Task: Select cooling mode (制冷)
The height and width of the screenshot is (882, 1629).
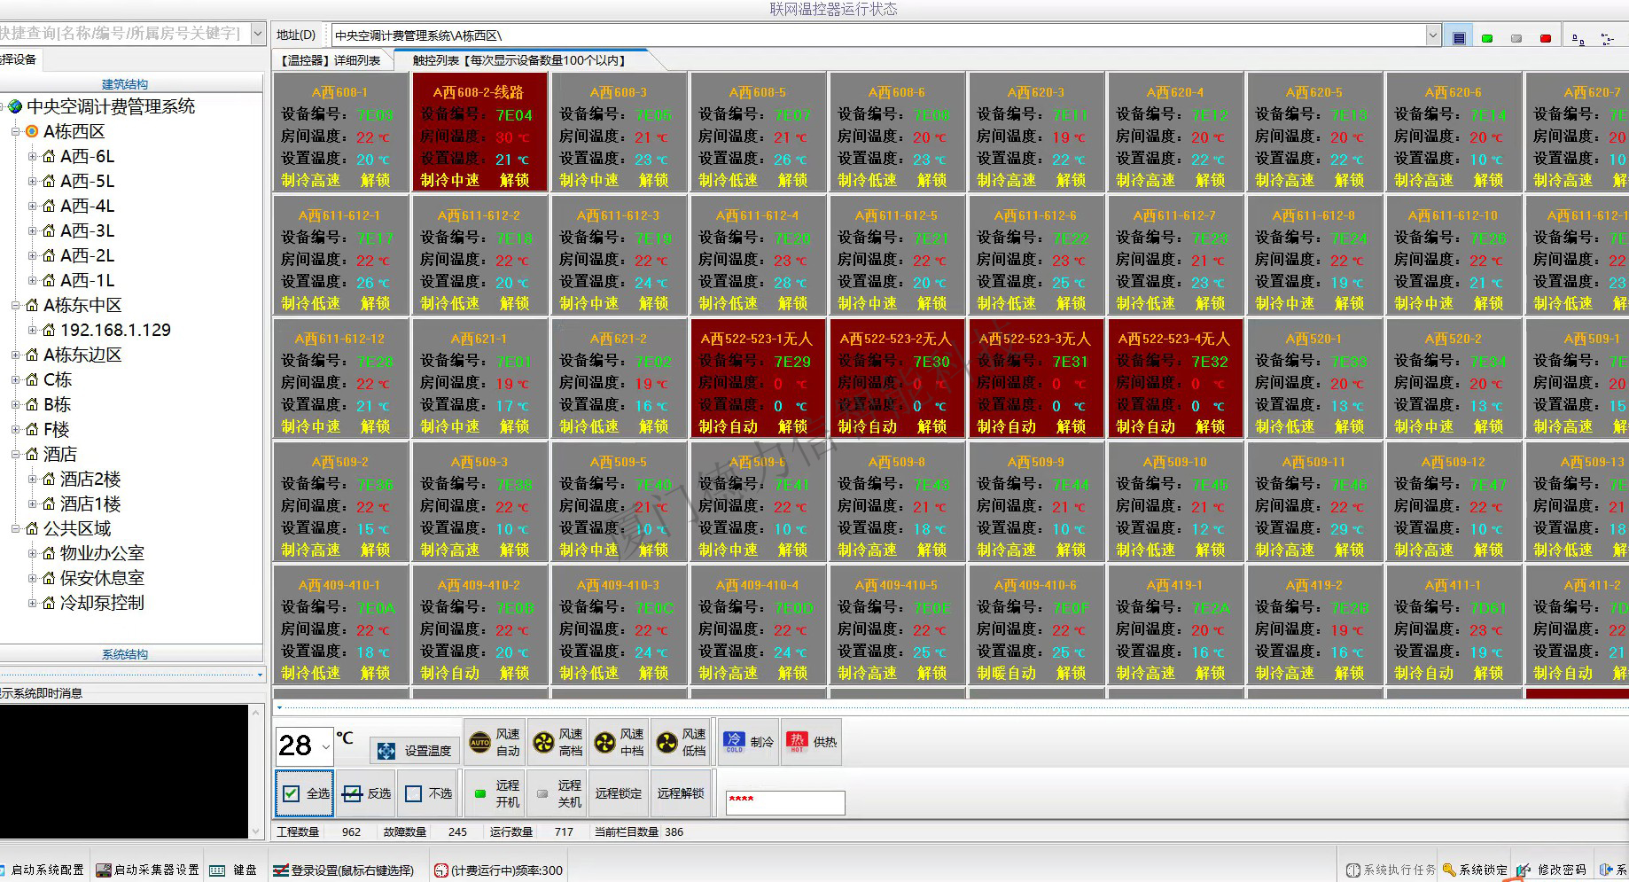Action: pyautogui.click(x=749, y=742)
